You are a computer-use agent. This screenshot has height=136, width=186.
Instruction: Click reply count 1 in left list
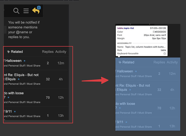[48, 116]
